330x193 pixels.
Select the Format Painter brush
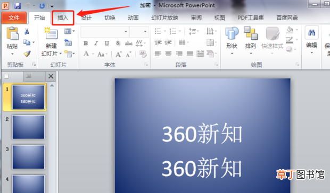(27, 54)
